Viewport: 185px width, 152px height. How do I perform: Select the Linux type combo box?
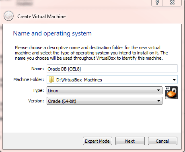(x=105, y=90)
